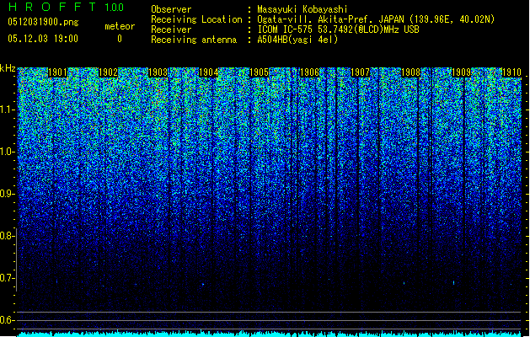Click the Receiving Location label

196,19
